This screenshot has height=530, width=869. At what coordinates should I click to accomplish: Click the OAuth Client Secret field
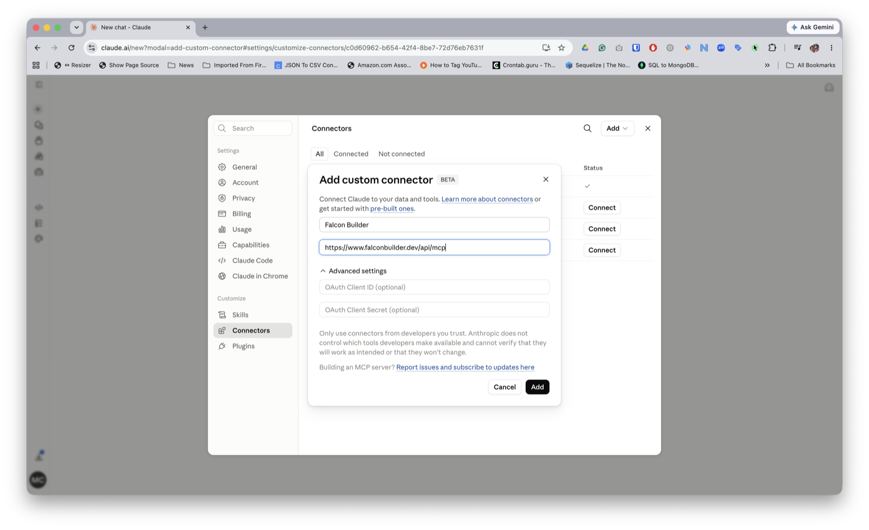coord(434,310)
